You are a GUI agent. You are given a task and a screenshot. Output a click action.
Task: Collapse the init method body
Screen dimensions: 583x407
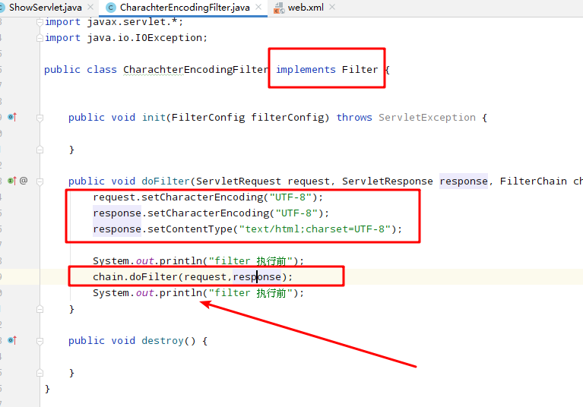point(40,118)
